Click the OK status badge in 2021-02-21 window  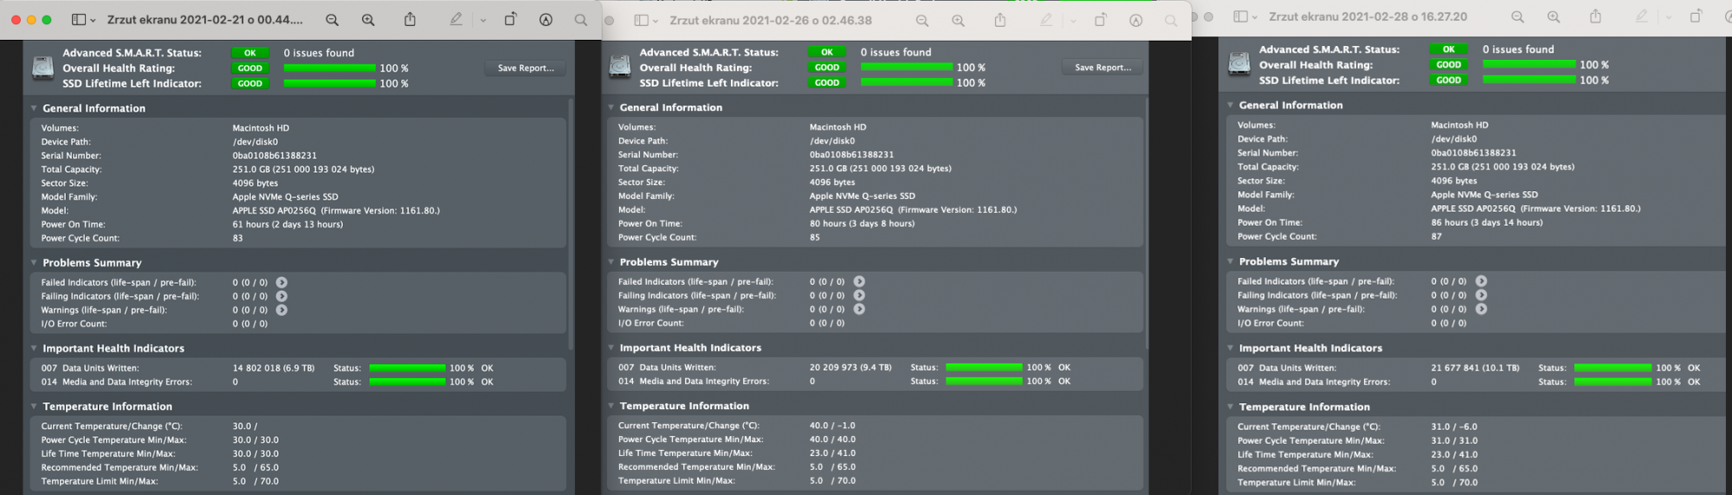tap(250, 53)
